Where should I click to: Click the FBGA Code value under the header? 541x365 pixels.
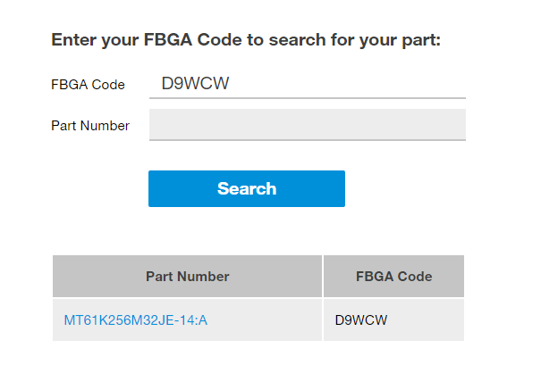[361, 319]
